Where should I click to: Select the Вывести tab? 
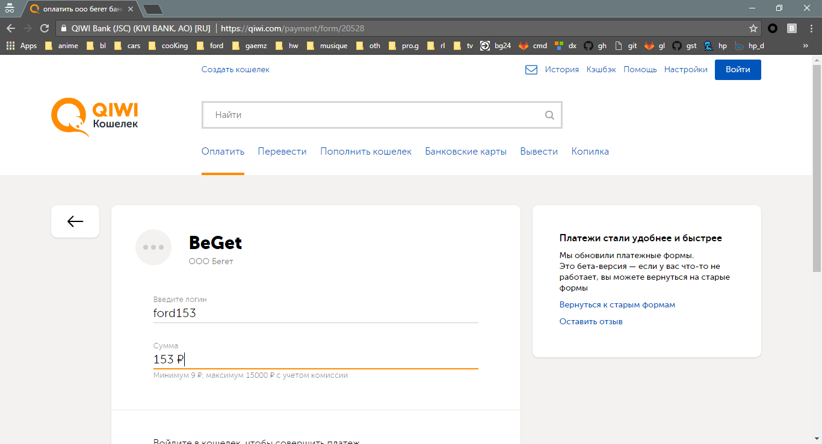point(539,152)
